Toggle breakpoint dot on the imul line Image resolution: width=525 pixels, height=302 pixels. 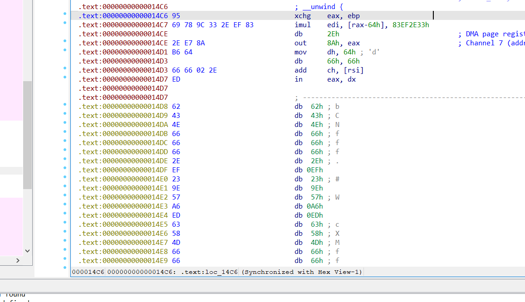pyautogui.click(x=65, y=25)
